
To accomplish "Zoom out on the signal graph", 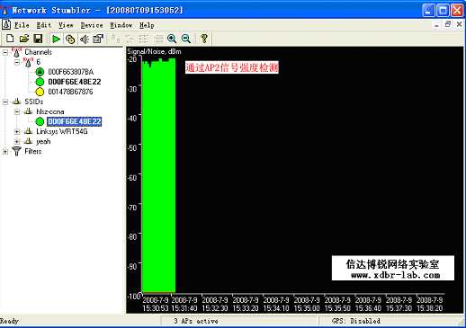I will 186,39.
